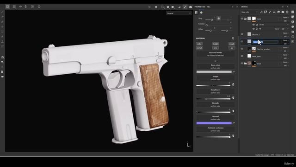Open the viewport Material display dropdown
Viewport: 296px width, 167px height.
click(x=179, y=13)
